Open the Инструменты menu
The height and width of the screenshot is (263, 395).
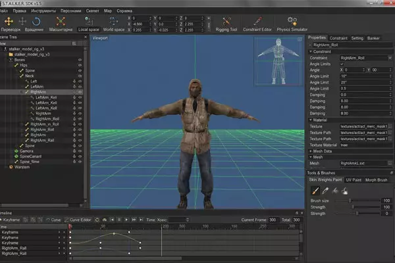point(43,11)
